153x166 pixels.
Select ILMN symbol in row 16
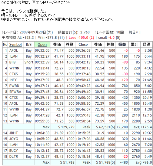click(x=13, y=145)
